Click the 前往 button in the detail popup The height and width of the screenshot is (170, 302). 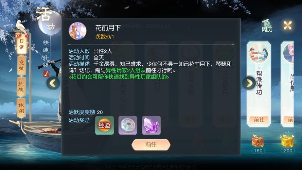(x=151, y=145)
